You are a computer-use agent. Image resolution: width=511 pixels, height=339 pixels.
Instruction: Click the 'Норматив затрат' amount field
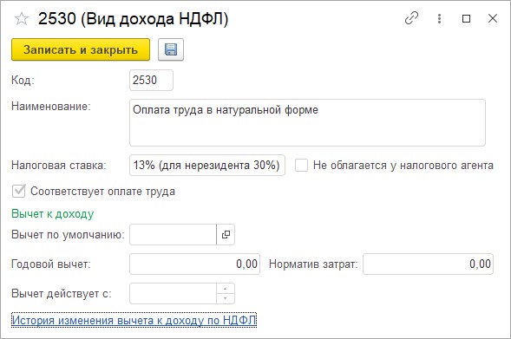pos(428,264)
